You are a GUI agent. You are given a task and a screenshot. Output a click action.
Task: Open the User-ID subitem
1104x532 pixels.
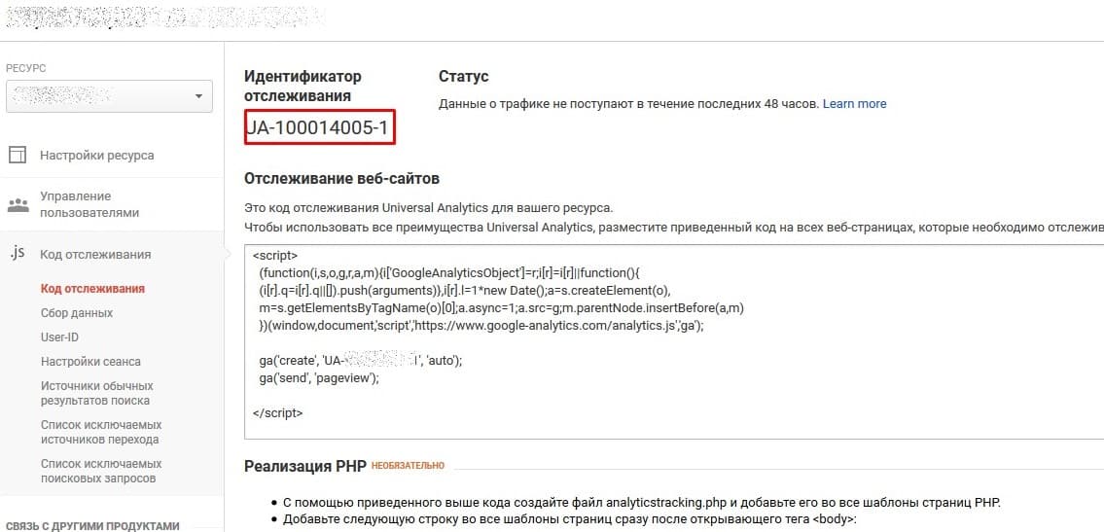pos(60,337)
